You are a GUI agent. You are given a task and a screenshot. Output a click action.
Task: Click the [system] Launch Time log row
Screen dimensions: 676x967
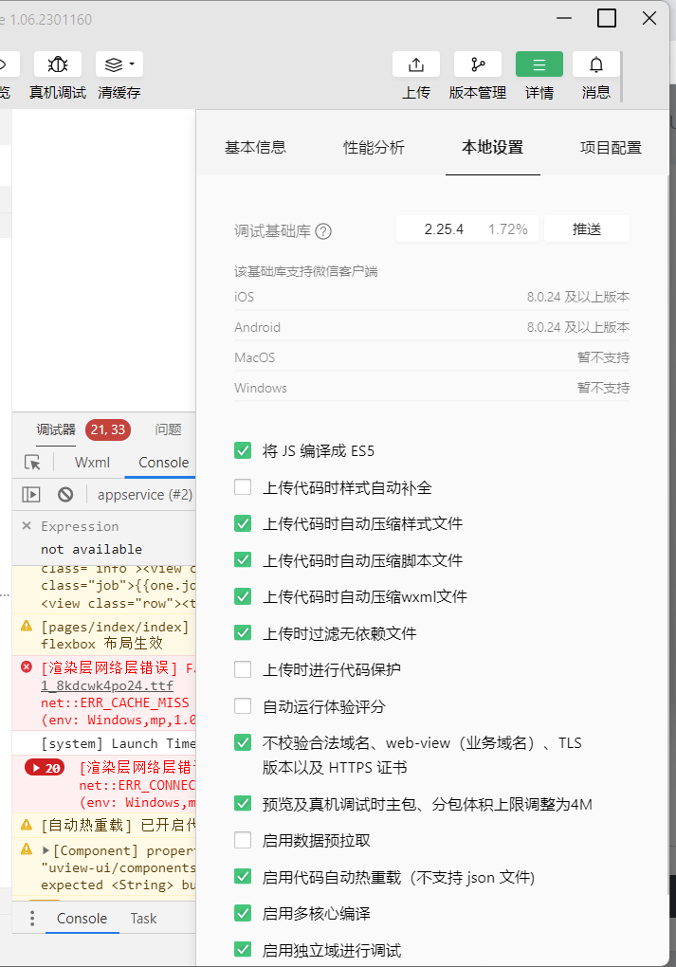pyautogui.click(x=104, y=743)
